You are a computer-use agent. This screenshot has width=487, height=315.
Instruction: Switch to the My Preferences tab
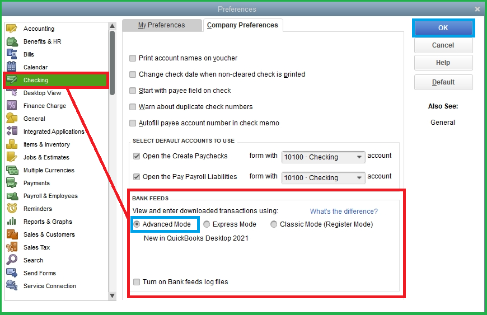tap(162, 25)
